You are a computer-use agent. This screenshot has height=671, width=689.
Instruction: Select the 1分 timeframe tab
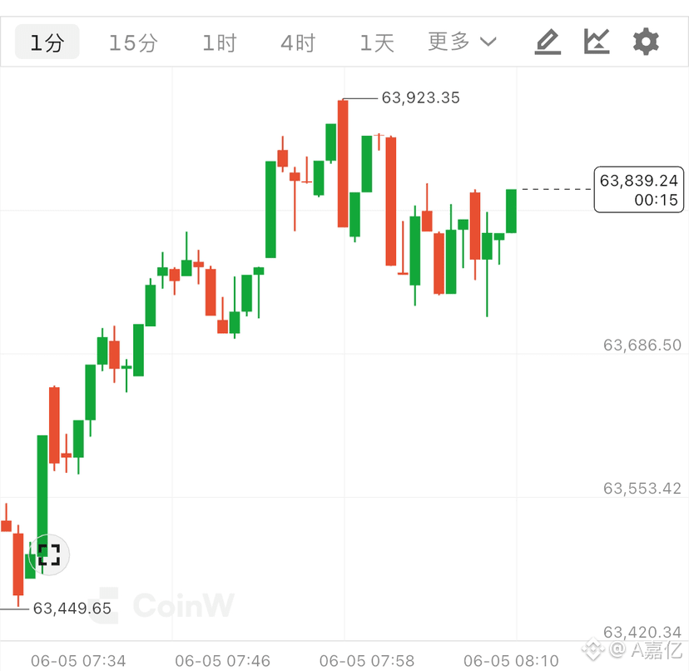click(47, 42)
